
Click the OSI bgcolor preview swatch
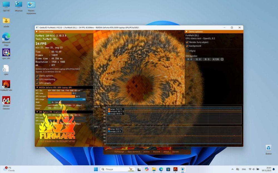coord(222,59)
